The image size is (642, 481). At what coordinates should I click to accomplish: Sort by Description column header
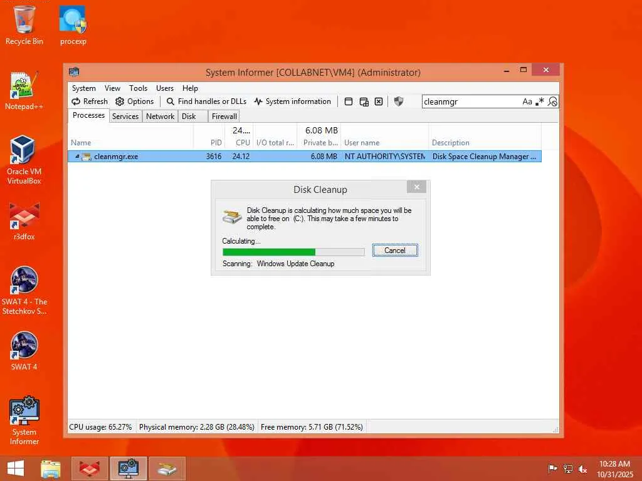point(485,142)
